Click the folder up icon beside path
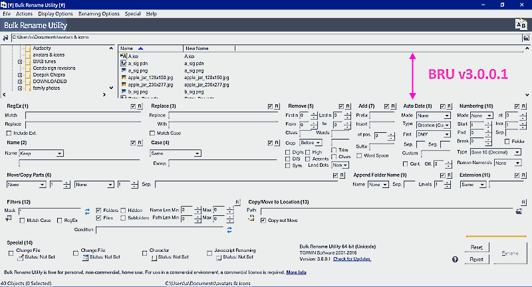The image size is (532, 287). coord(5,38)
